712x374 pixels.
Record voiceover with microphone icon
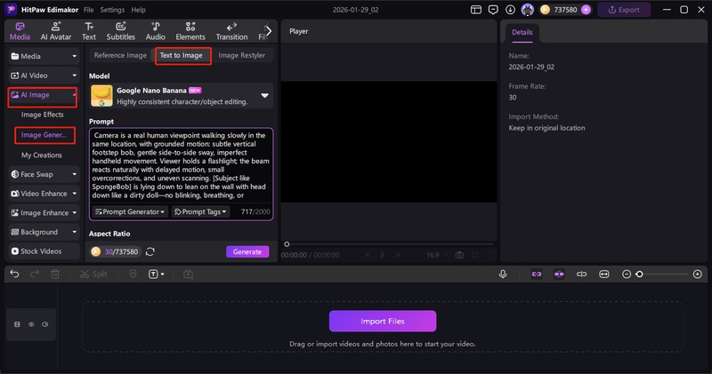(503, 275)
